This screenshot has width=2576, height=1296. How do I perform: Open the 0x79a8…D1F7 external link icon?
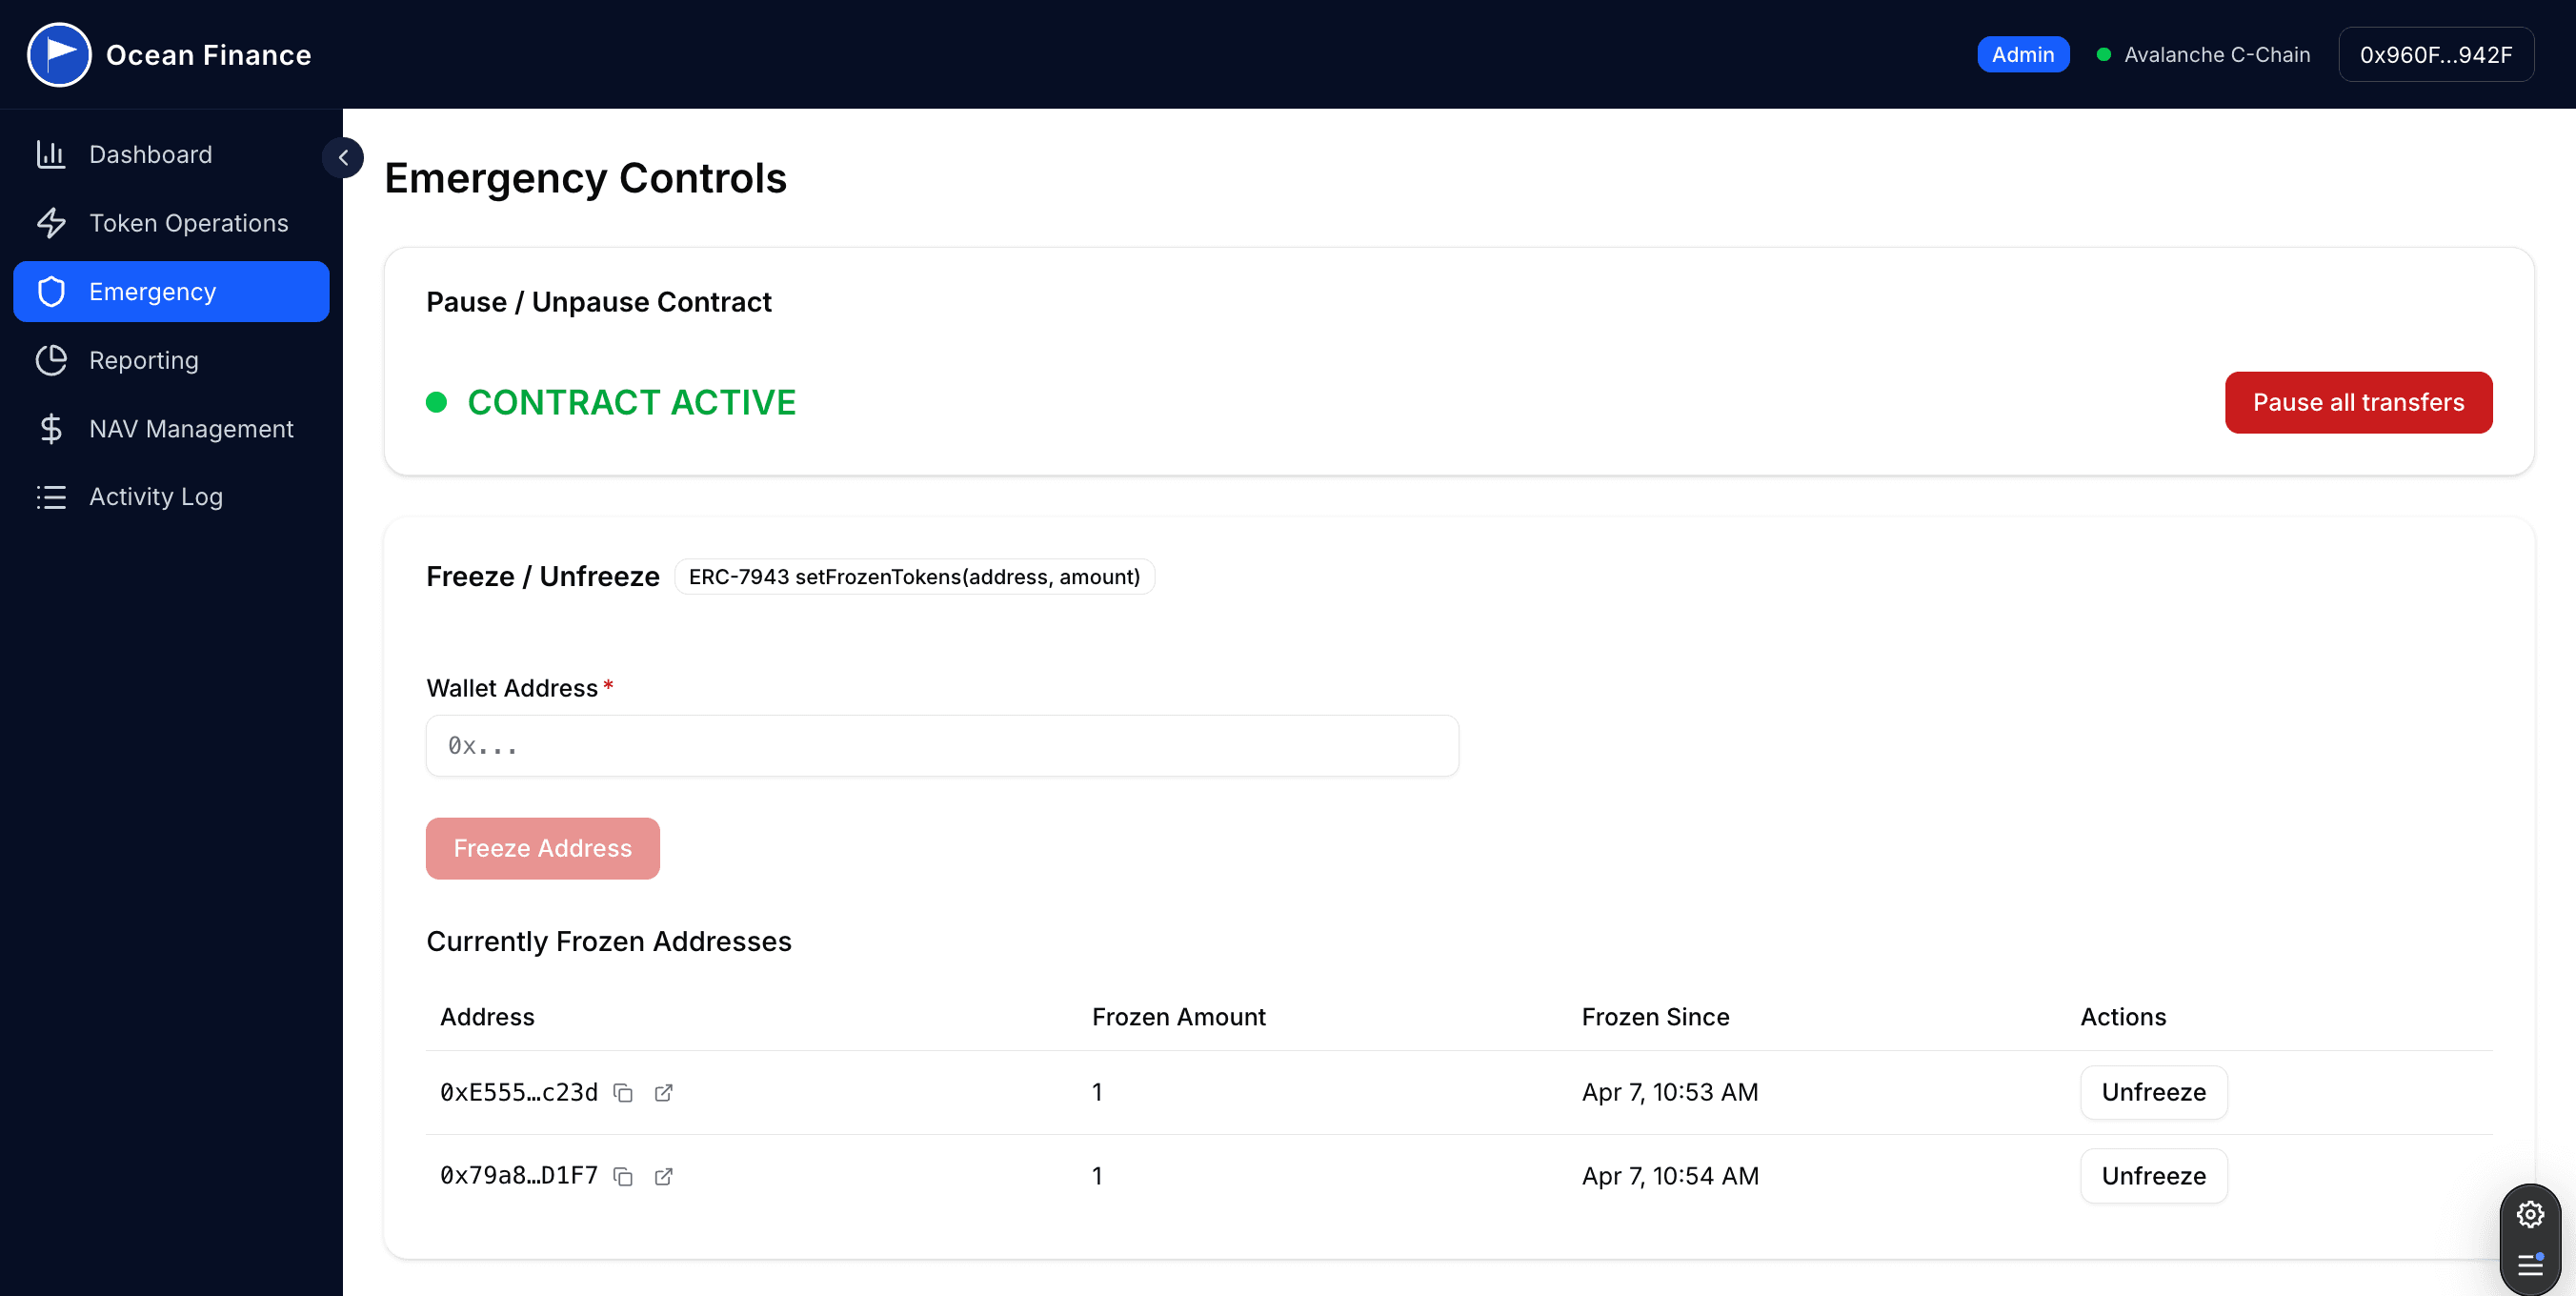663,1176
